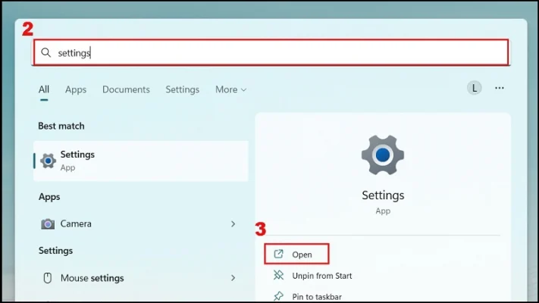
Task: Click the magnifier icon in the search box
Action: click(46, 53)
